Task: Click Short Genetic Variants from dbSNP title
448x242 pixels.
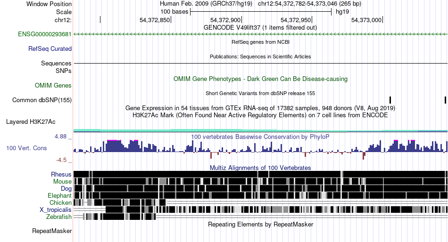Action: (x=260, y=93)
